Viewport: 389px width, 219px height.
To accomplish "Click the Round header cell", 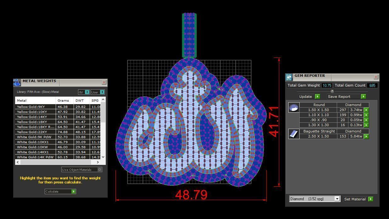I will tap(318, 105).
